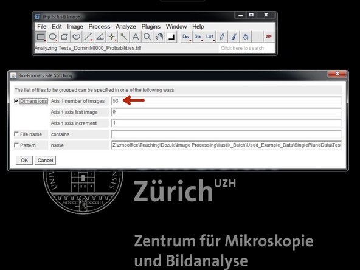This screenshot has width=360, height=270.
Task: Select the Wand tracing tool
Action: (124, 36)
